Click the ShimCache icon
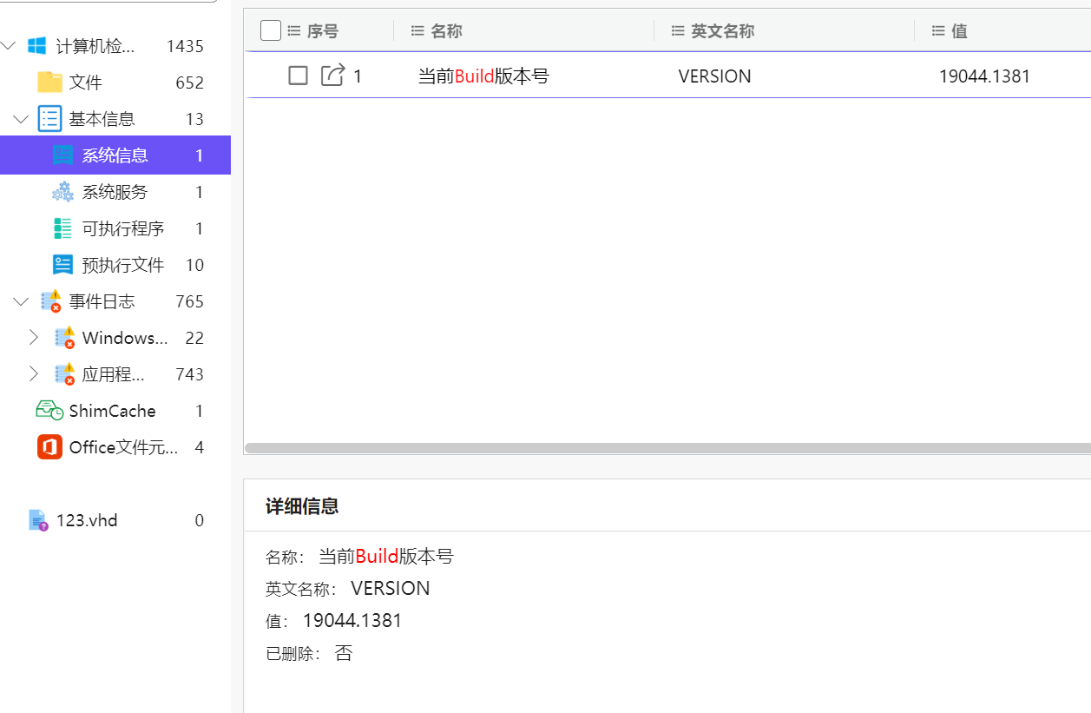The height and width of the screenshot is (713, 1091). (x=49, y=411)
